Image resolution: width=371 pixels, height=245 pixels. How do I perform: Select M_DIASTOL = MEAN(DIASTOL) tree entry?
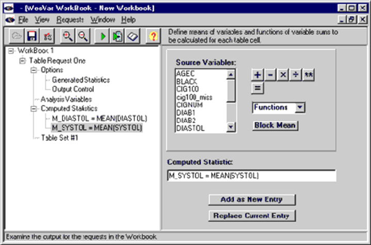click(x=100, y=118)
